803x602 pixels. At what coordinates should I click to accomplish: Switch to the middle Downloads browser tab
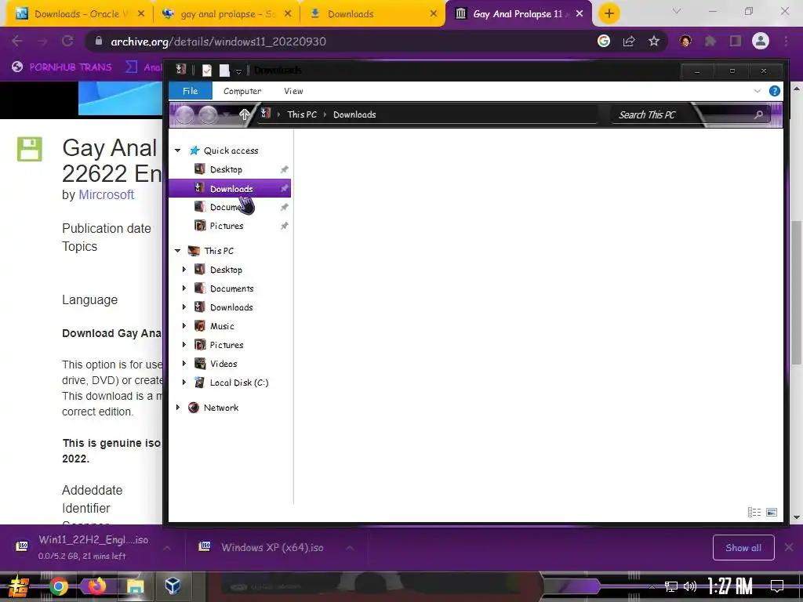pos(372,14)
